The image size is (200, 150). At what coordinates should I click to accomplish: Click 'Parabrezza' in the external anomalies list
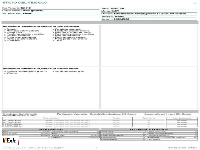pos(14,32)
